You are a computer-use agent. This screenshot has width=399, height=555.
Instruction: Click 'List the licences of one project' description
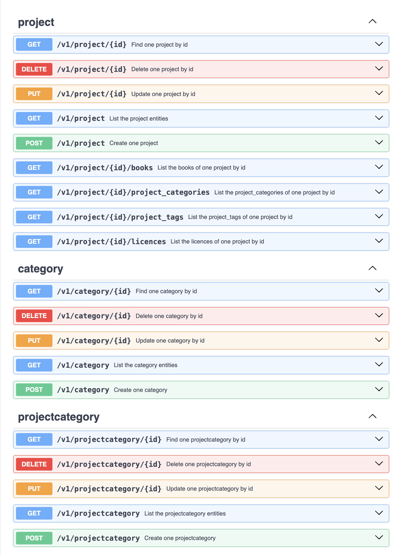(x=218, y=241)
